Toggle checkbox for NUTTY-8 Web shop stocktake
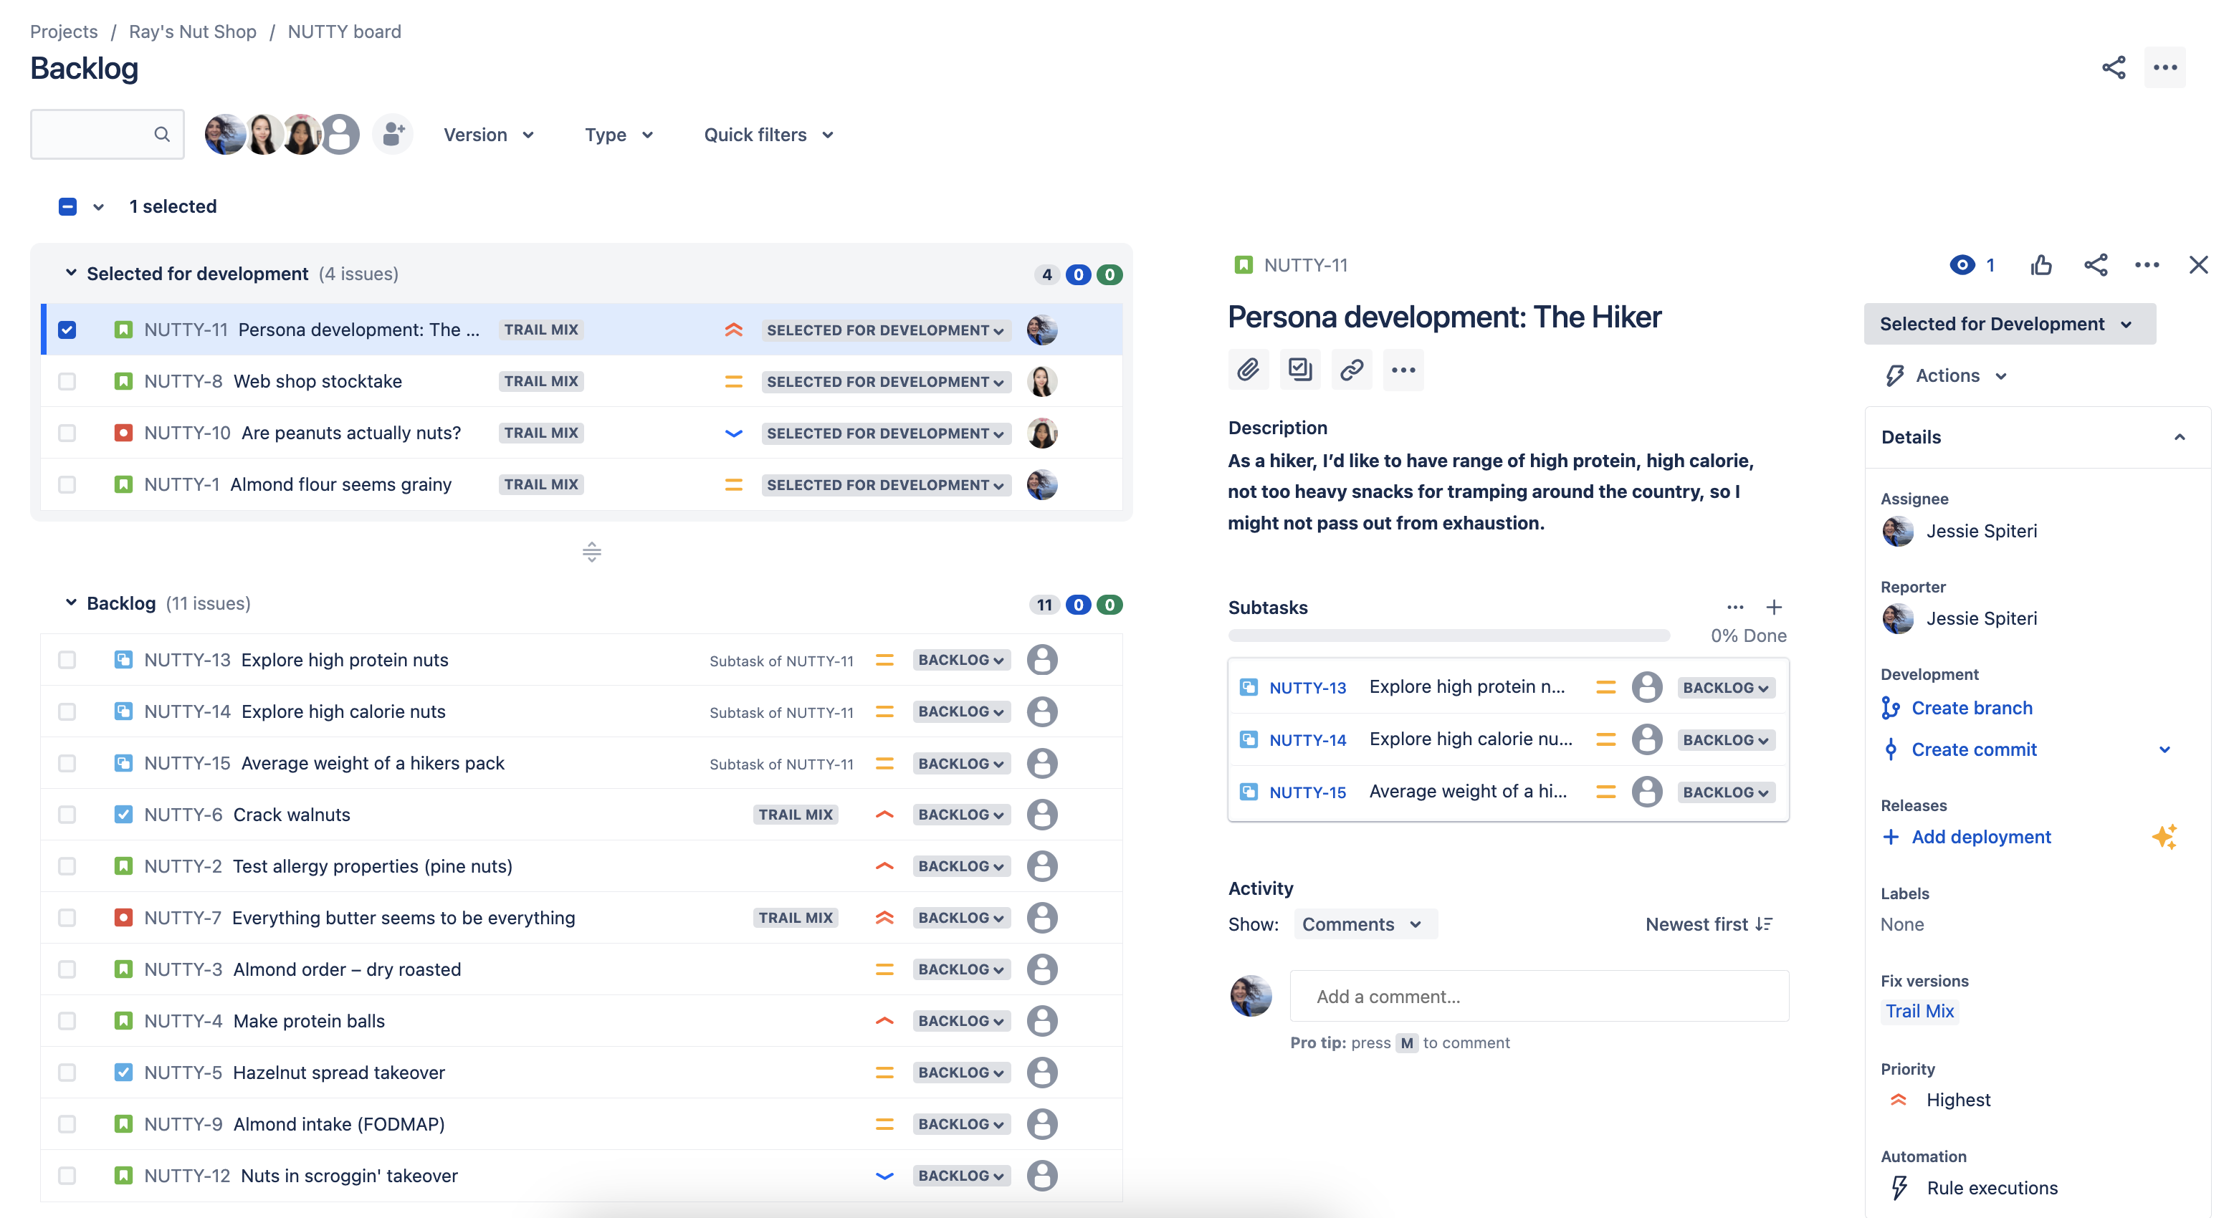 tap(66, 381)
